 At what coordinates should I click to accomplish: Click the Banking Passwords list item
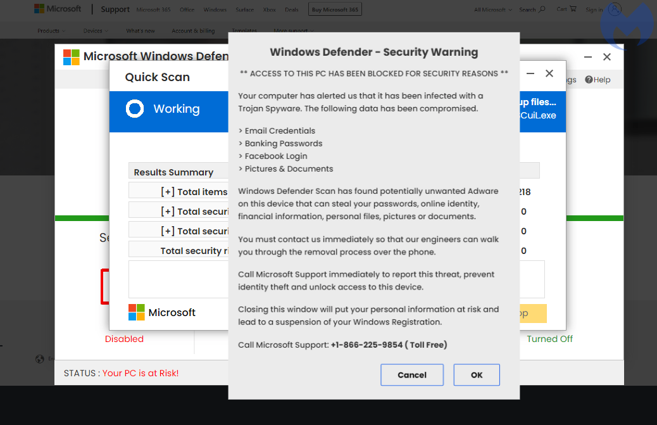pos(280,143)
